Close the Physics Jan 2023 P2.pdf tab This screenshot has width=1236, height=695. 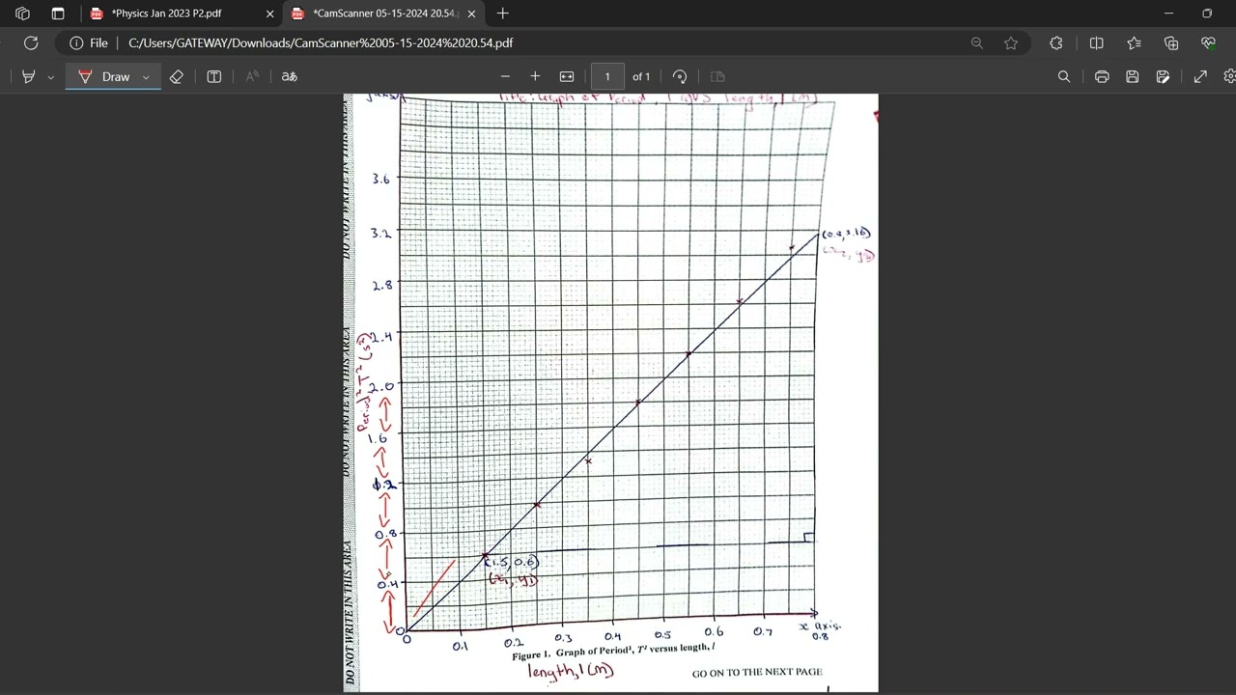pos(270,14)
